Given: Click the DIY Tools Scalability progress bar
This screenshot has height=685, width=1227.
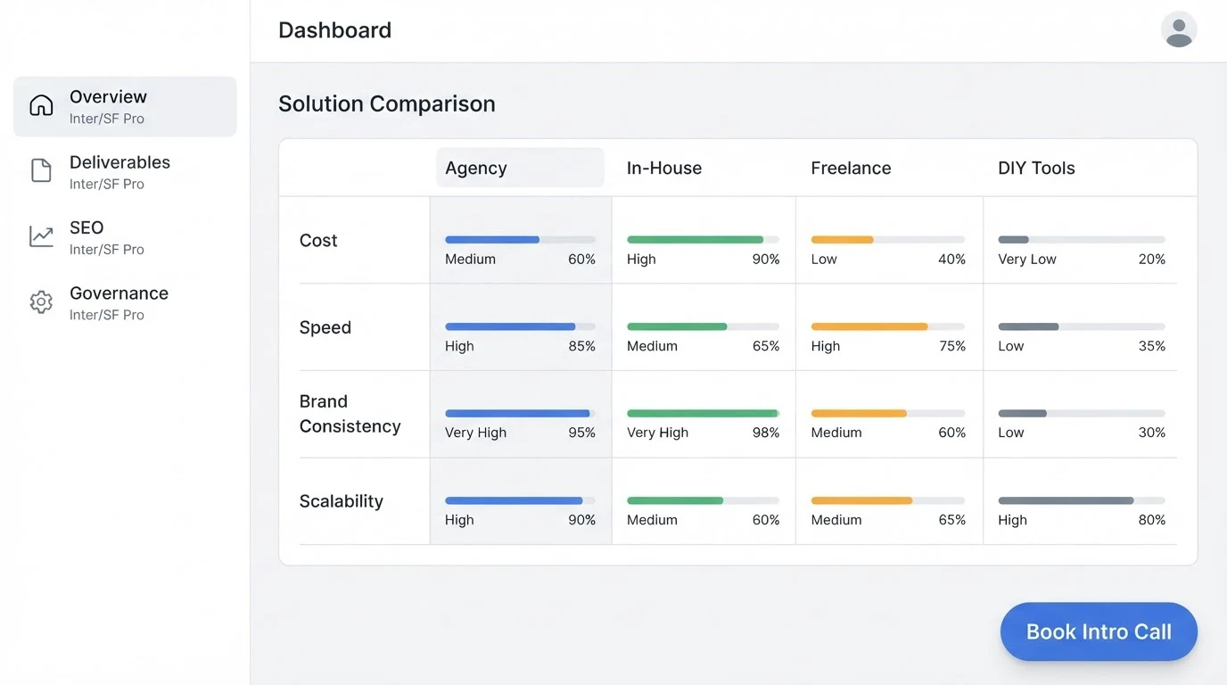Looking at the screenshot, I should (1082, 501).
